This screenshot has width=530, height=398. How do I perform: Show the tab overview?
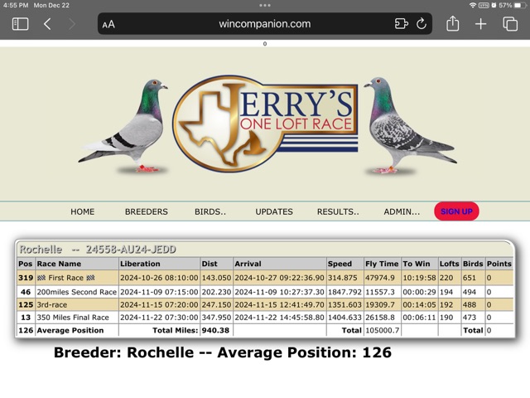[510, 24]
